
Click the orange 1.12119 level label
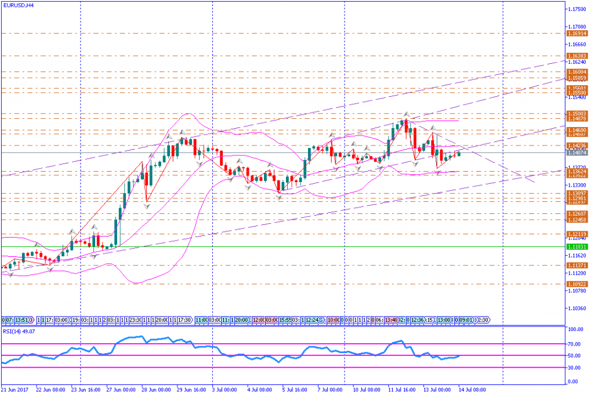coord(577,234)
